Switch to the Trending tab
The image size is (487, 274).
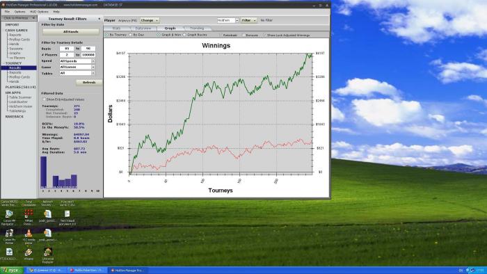pos(197,29)
